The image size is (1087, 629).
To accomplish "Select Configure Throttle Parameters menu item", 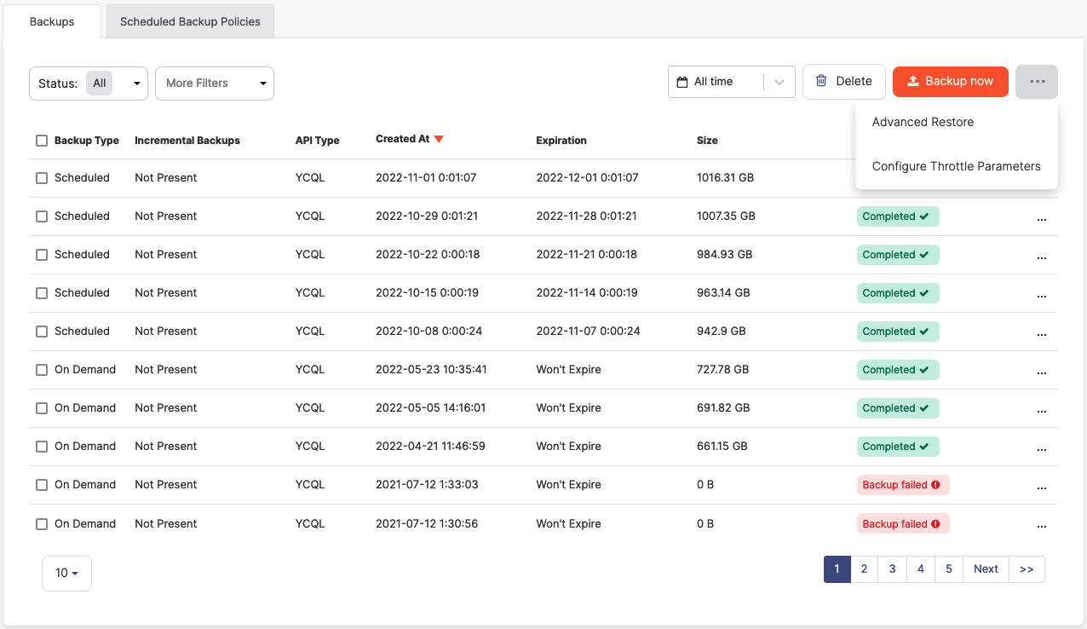I will tap(956, 166).
